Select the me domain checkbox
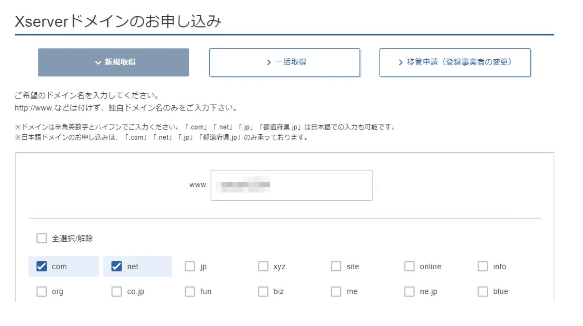Screen dimensions: 583x326 pyautogui.click(x=336, y=292)
